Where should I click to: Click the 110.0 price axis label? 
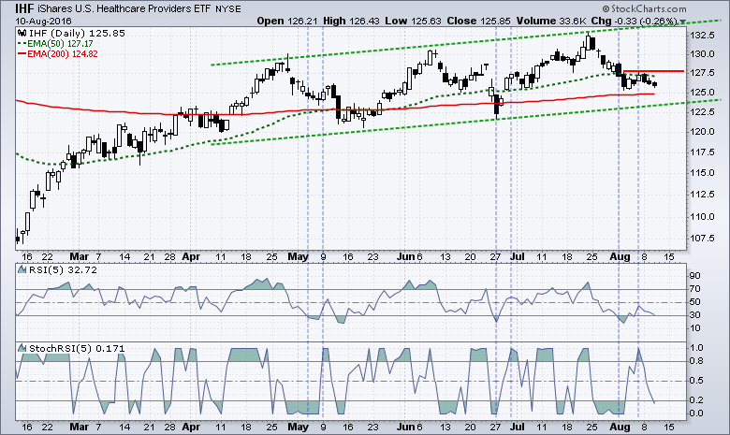click(702, 216)
